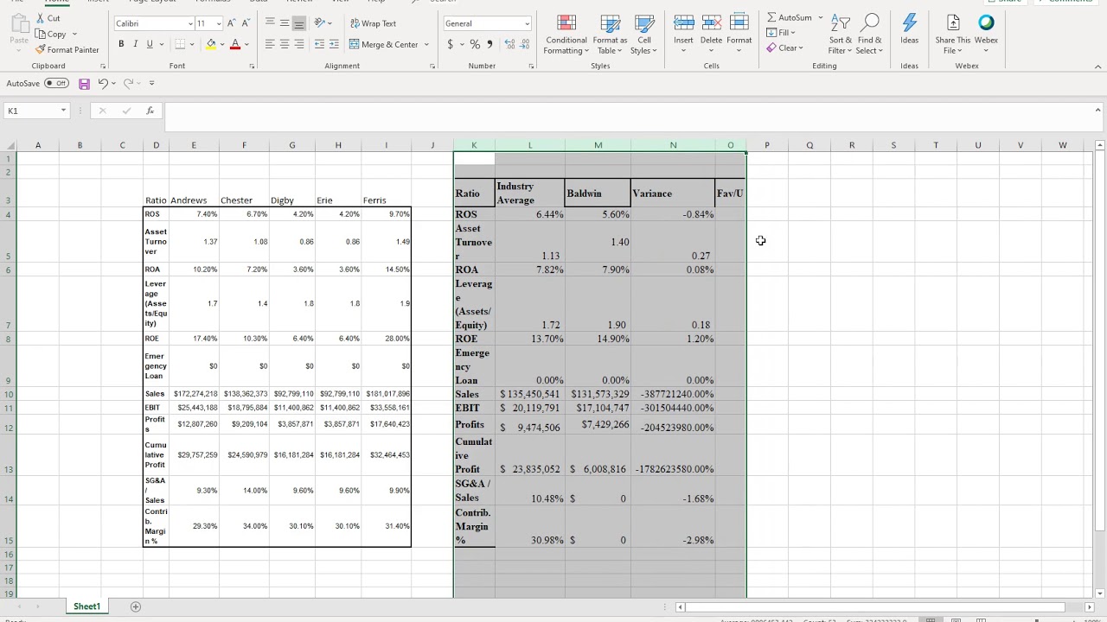The width and height of the screenshot is (1107, 622).
Task: Apply Accounting dollar format
Action: pos(450,44)
